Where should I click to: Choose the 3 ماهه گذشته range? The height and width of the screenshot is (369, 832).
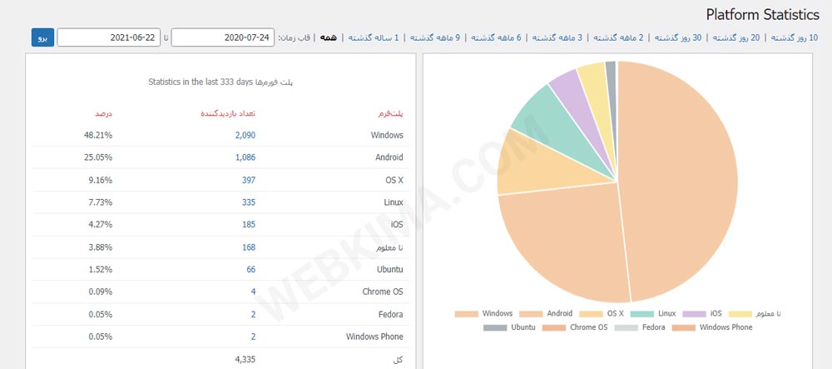(557, 37)
